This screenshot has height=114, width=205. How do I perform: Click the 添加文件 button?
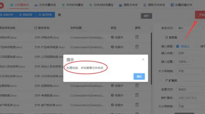click(8, 15)
